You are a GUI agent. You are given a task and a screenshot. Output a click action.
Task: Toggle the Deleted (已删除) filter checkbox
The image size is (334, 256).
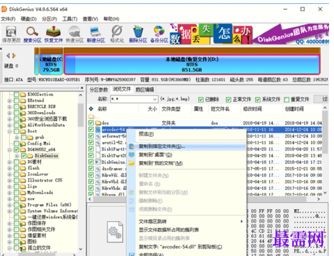200,100
